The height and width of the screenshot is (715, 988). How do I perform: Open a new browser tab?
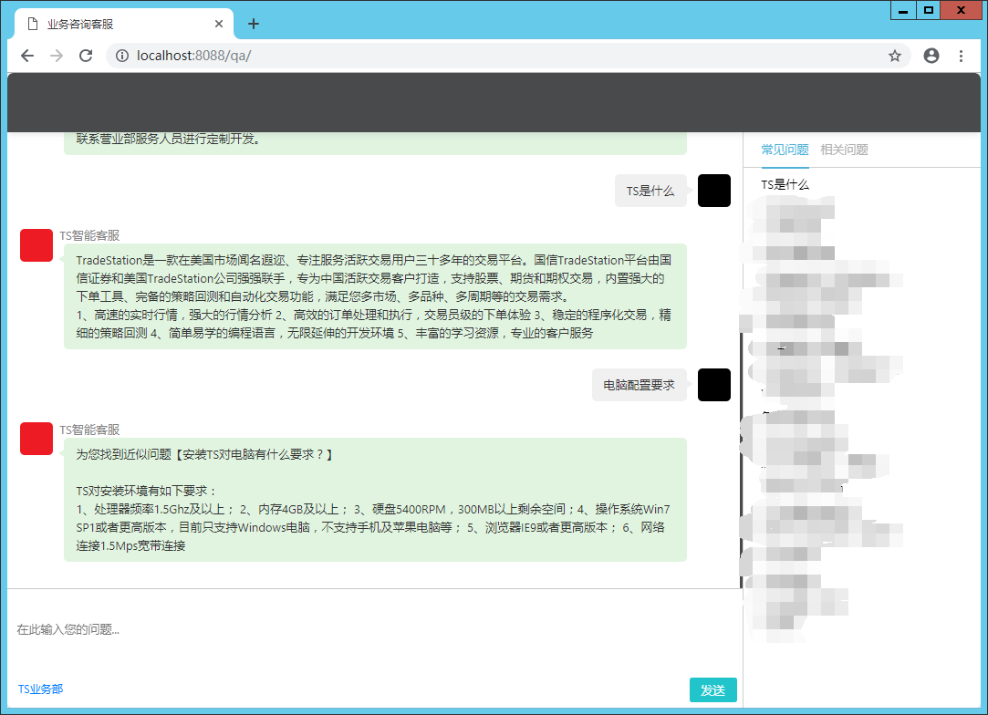[254, 24]
